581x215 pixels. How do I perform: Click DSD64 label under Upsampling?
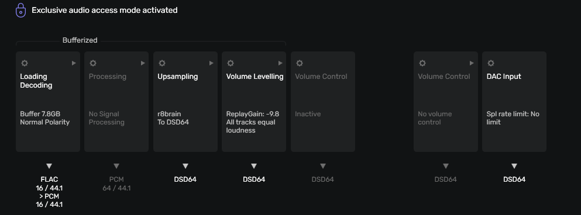[185, 179]
